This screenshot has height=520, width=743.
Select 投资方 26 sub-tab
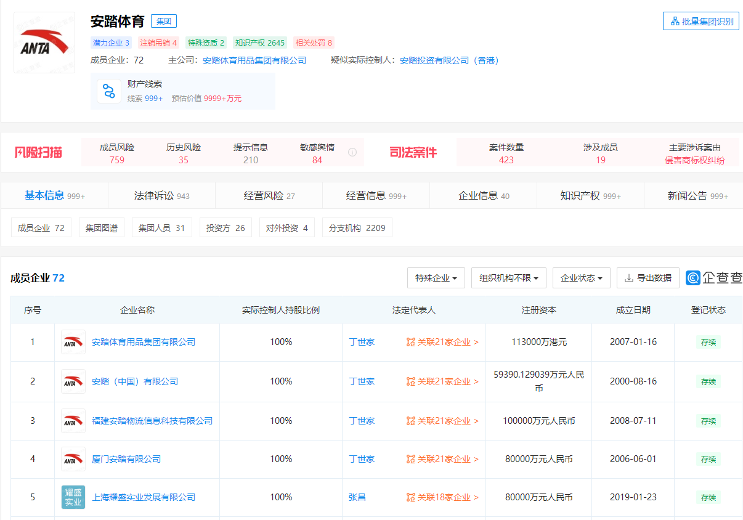point(225,228)
